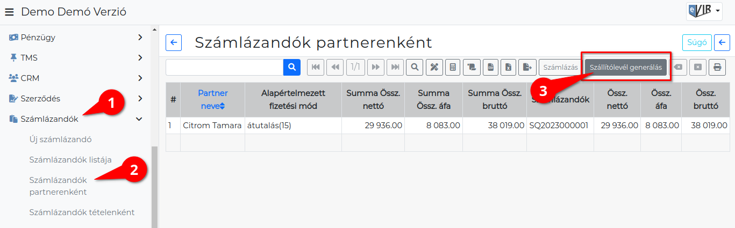Click the blue search magnifier button
This screenshot has width=735, height=228.
[292, 67]
